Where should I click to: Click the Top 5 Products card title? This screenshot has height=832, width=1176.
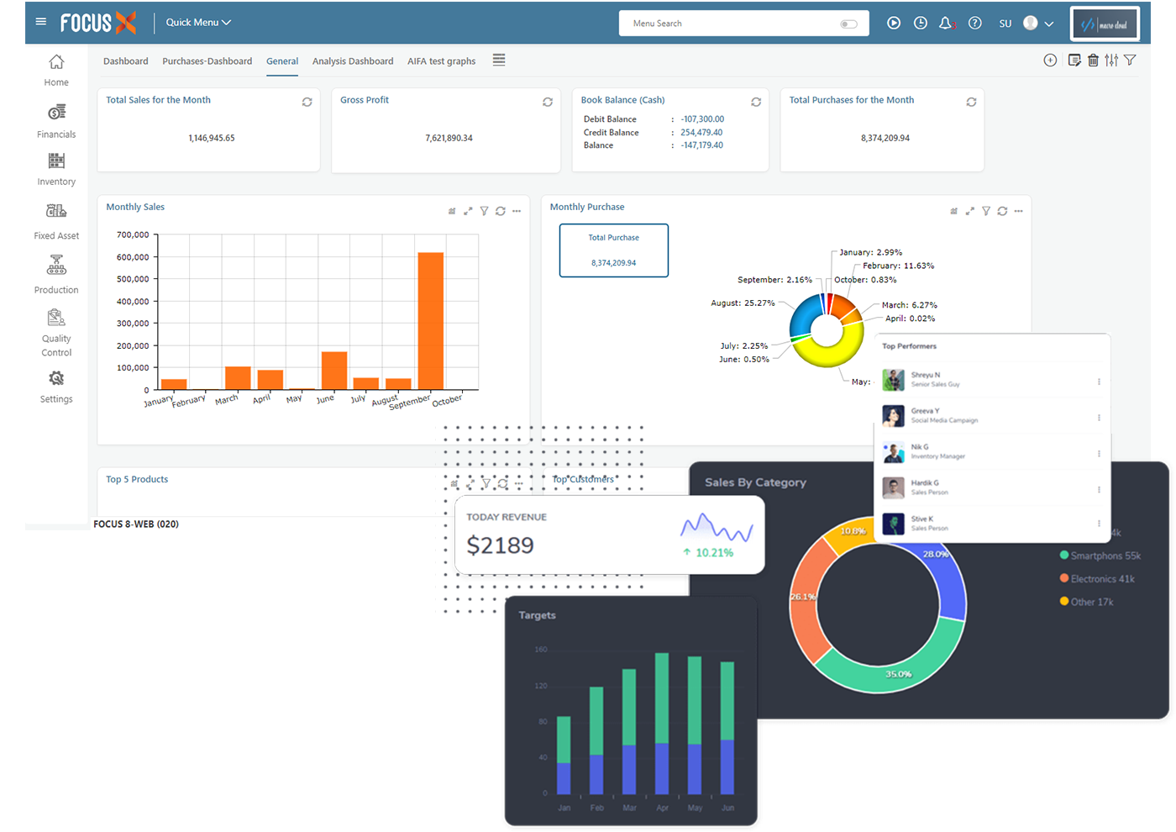137,479
